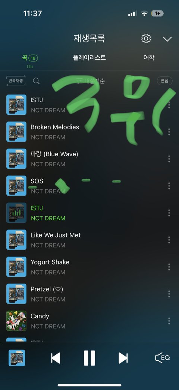Open the sort order dropdown
179x390 pixels.
[x=91, y=81]
